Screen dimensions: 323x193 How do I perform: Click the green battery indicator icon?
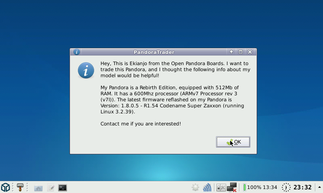(x=244, y=187)
